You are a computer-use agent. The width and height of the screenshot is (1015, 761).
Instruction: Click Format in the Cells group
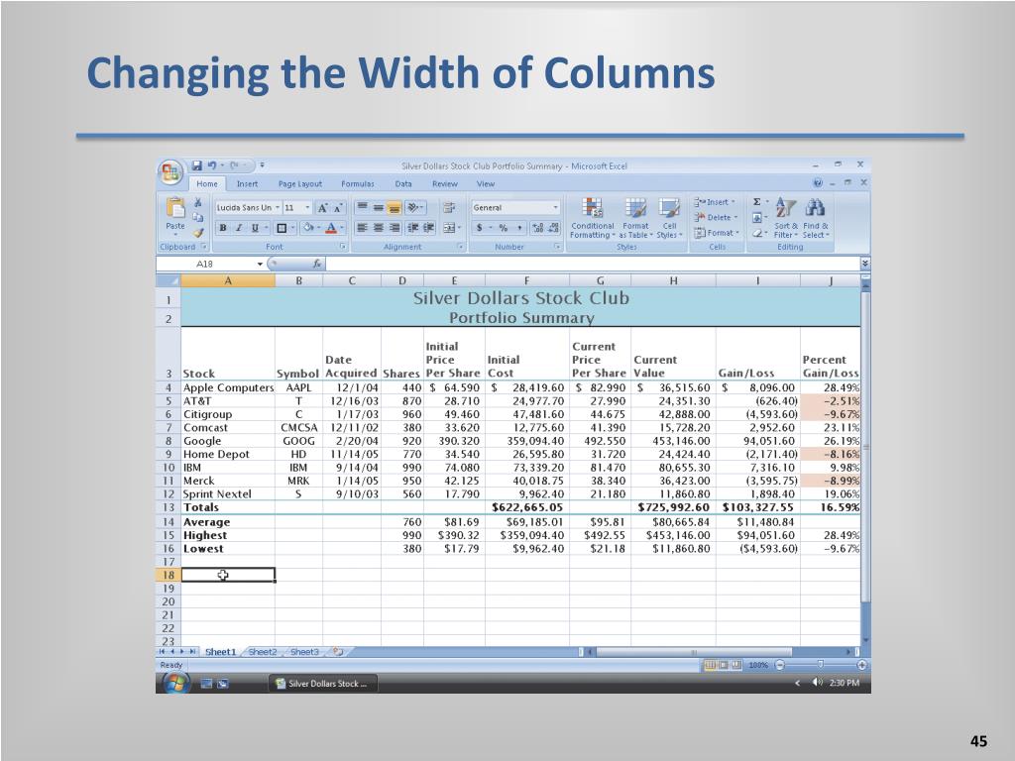[x=717, y=233]
